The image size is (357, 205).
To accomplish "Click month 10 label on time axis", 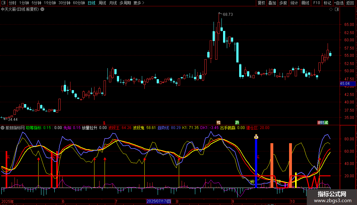I will [292, 201].
